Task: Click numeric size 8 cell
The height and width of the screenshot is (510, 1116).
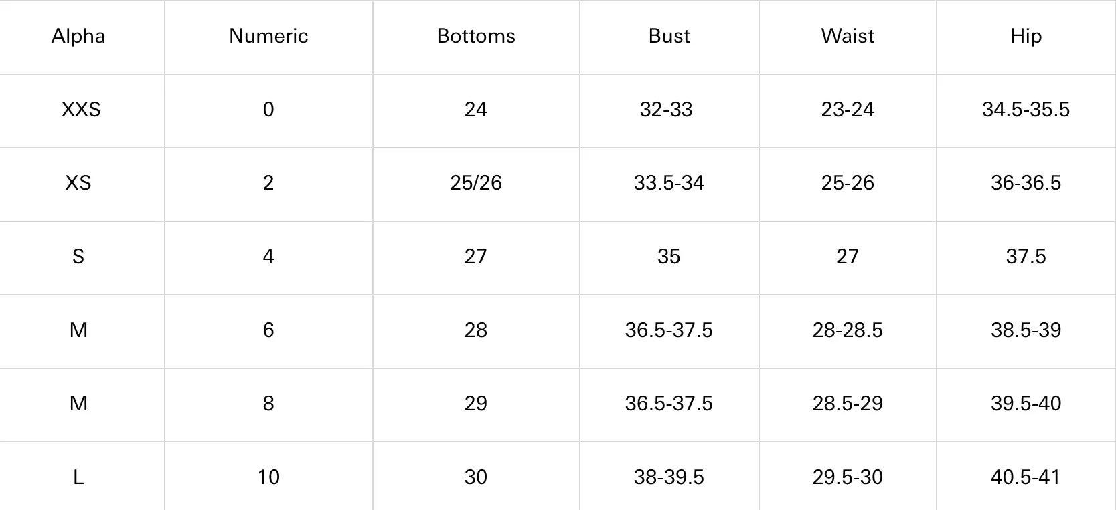Action: (x=268, y=404)
